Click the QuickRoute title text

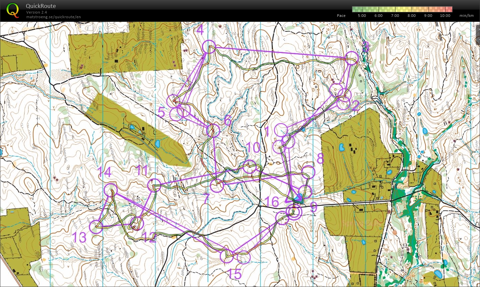pyautogui.click(x=41, y=6)
